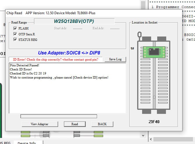The image size is (195, 144).
Task: Click the read progress bar
Action: (x=59, y=116)
